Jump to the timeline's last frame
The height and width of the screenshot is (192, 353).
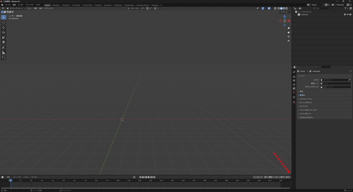pos(154,177)
